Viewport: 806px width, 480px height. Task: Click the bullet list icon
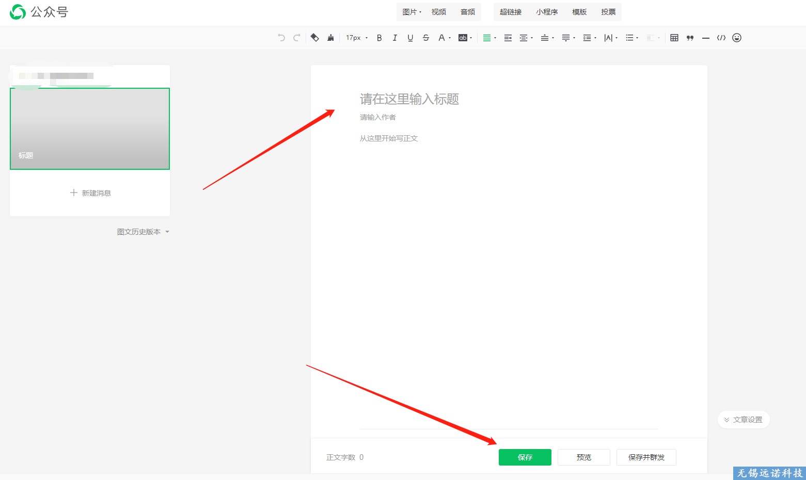pyautogui.click(x=629, y=38)
